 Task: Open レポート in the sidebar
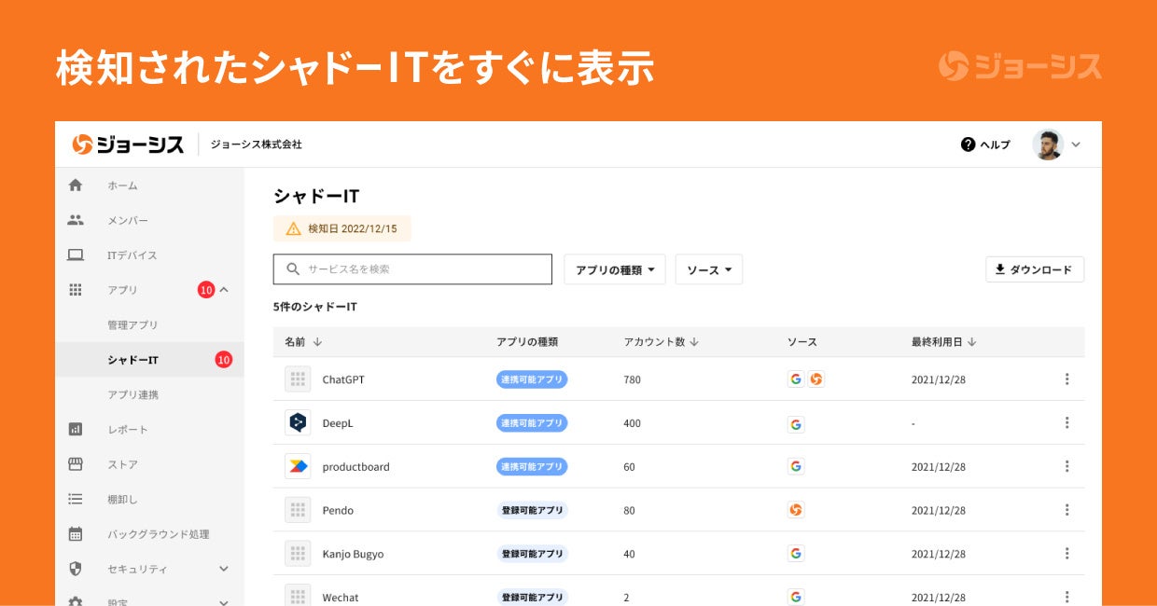tap(128, 430)
